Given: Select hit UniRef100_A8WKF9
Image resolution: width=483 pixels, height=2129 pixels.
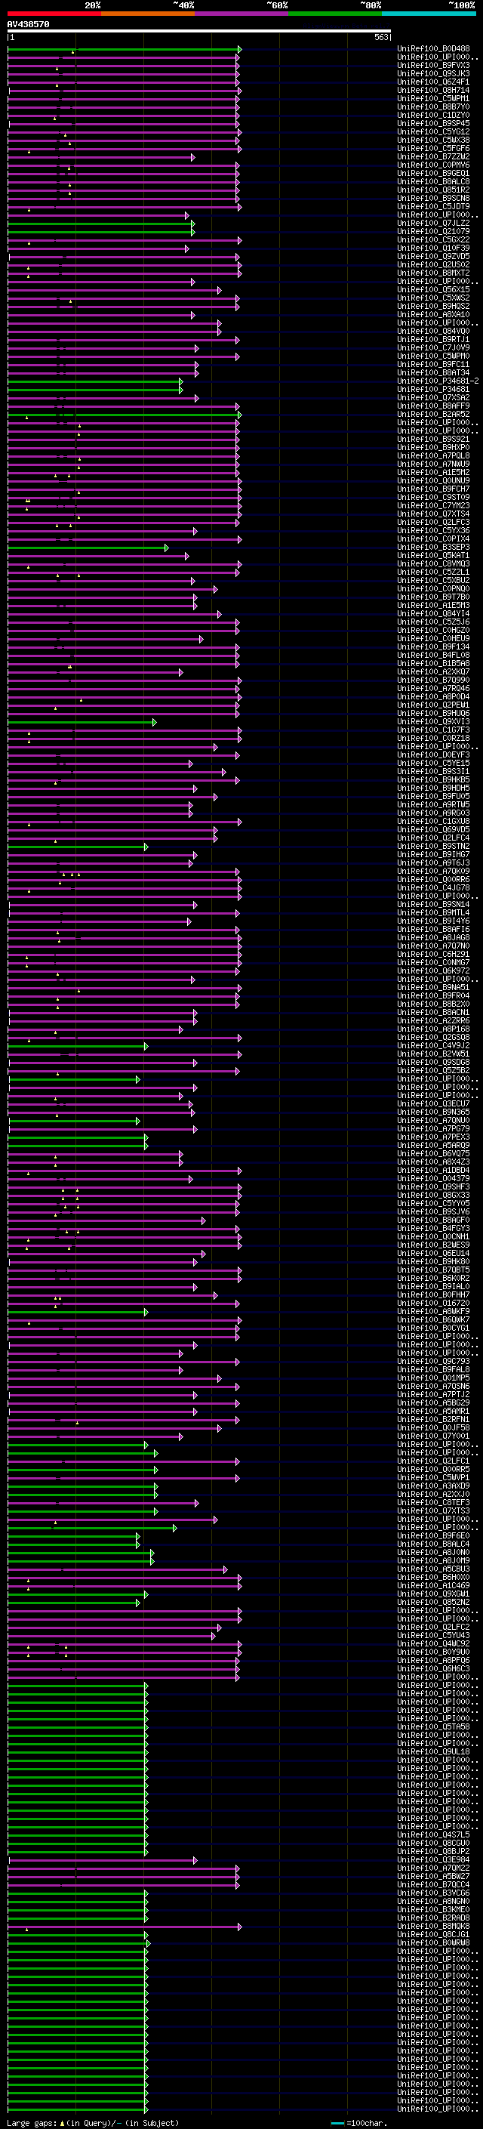Looking at the screenshot, I should click(433, 1313).
